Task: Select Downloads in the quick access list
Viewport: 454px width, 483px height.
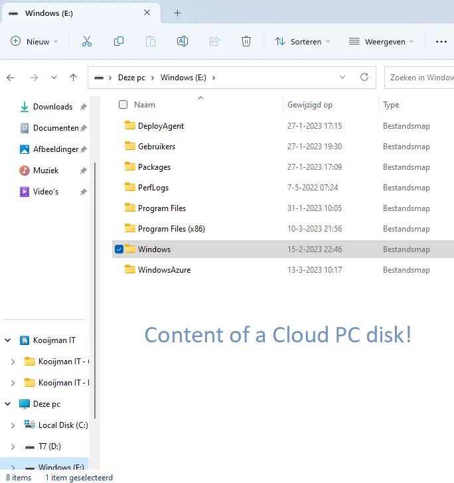Action: point(52,107)
